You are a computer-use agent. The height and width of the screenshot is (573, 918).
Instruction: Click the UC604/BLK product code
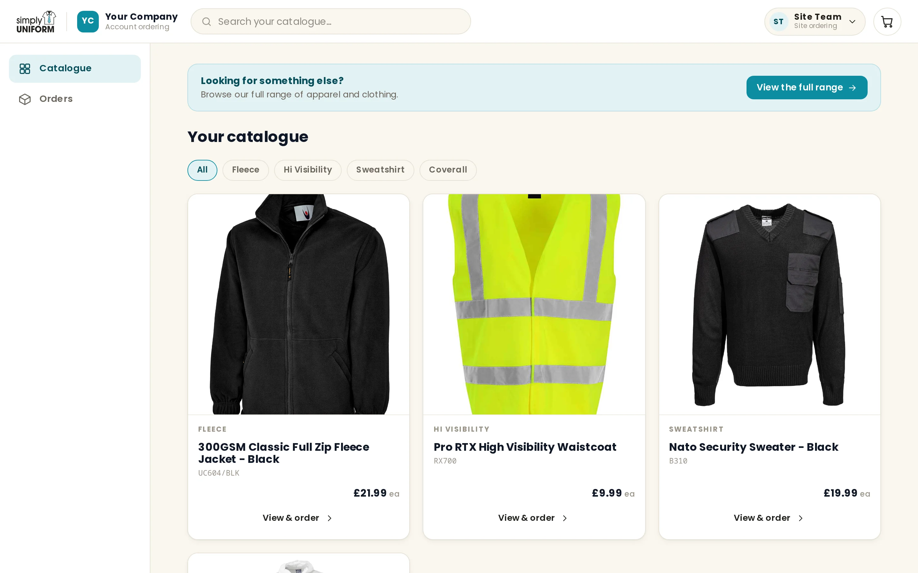[x=219, y=473]
